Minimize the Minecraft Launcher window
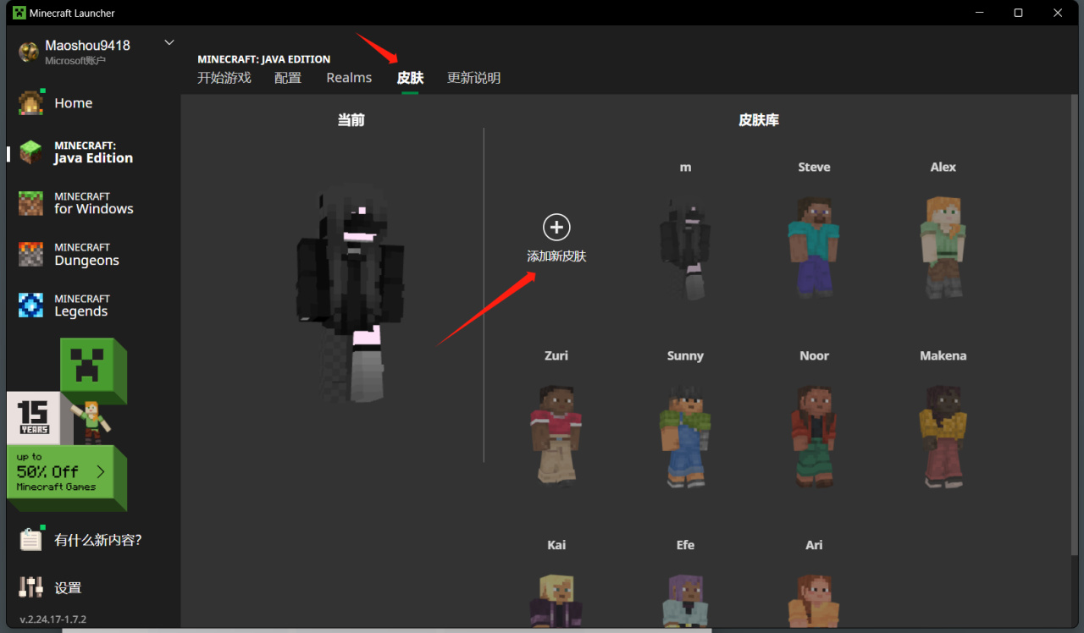Screen dimensions: 1084x633 click(979, 13)
